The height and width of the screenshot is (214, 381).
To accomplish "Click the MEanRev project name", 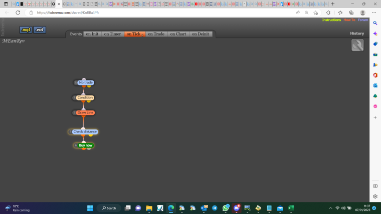I will pos(14,41).
